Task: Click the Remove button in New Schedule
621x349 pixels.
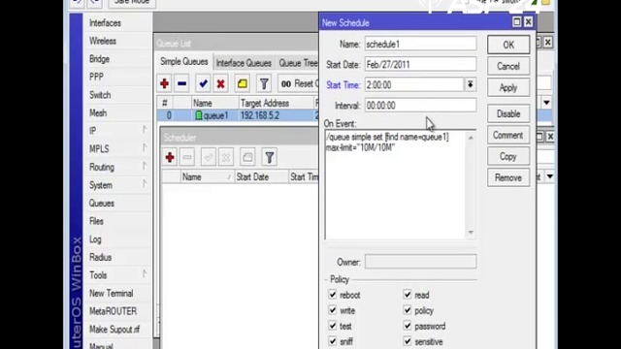Action: click(508, 178)
